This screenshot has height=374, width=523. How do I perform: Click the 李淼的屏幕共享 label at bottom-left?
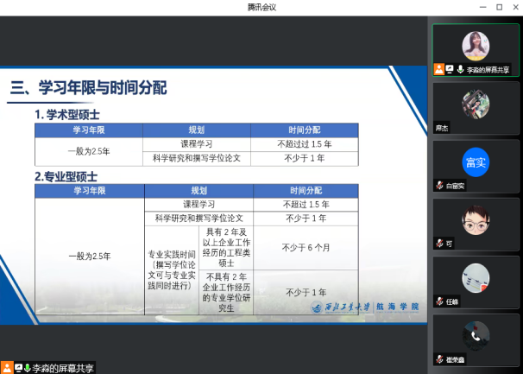[63, 368]
